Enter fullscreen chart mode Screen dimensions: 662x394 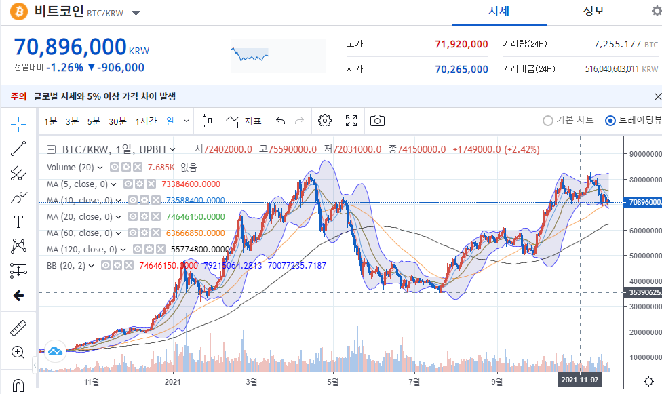click(351, 121)
